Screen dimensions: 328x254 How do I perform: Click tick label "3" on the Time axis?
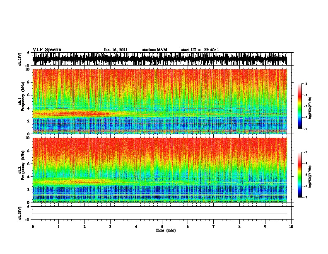[x=110, y=227]
